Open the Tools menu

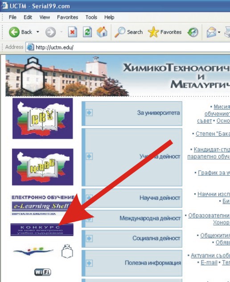tap(91, 17)
